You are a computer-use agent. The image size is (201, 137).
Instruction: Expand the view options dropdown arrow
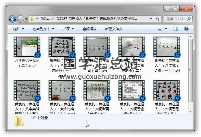click(166, 29)
